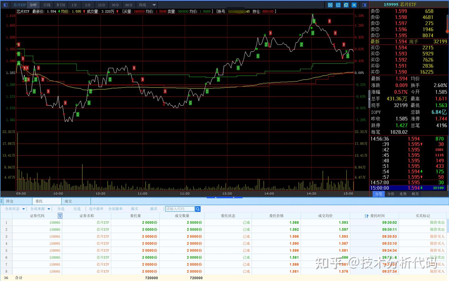The width and height of the screenshot is (449, 281).
Task: Click the filter funnel icon in 证券代码 header
Action: [60, 216]
